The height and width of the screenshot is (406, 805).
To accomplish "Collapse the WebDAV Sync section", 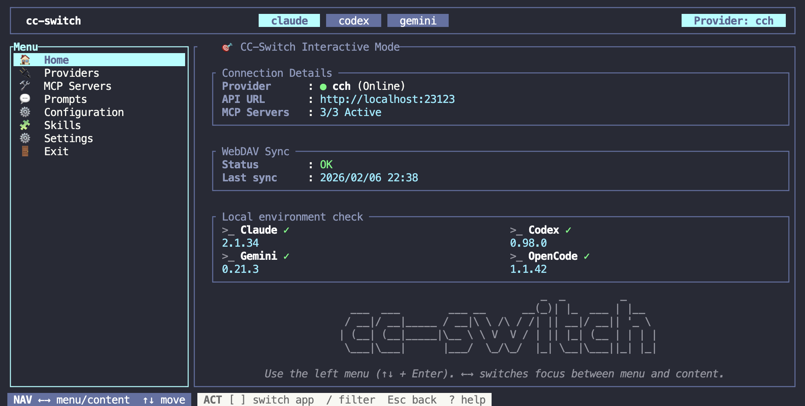I will pos(255,151).
